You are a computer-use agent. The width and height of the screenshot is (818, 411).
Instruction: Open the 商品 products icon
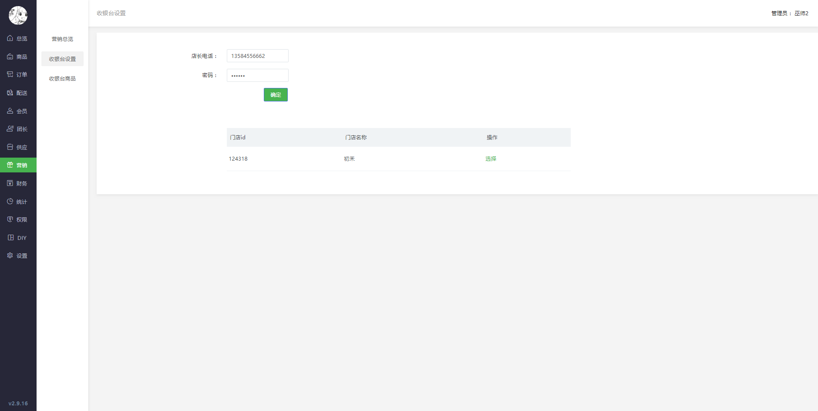coord(10,57)
